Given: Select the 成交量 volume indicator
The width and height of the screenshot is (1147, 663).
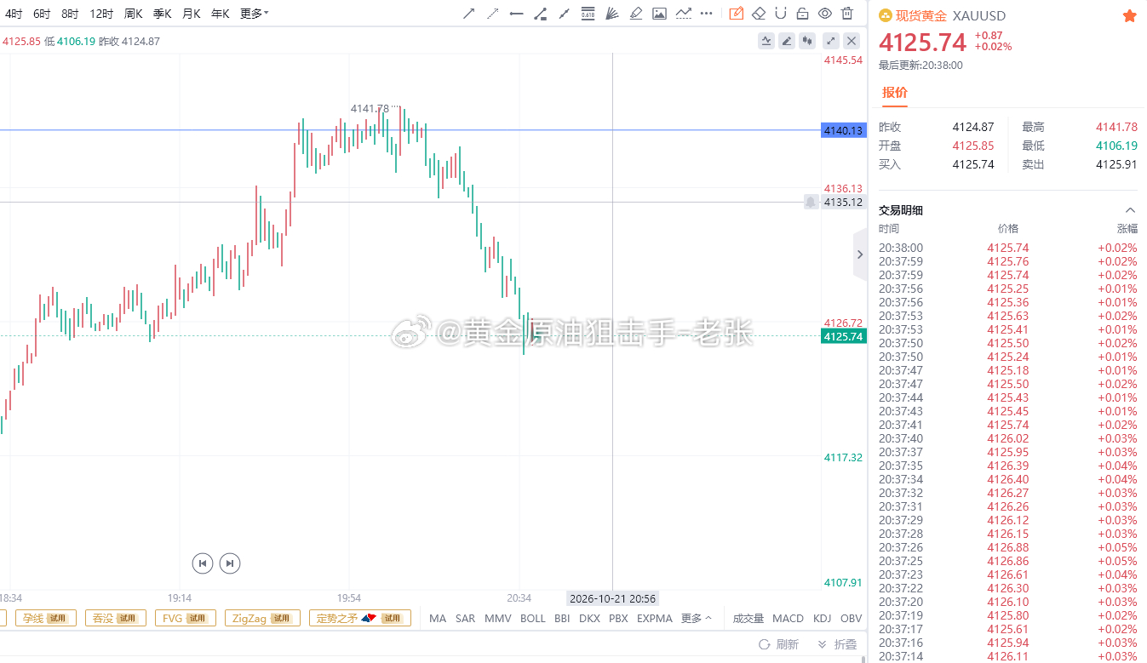Looking at the screenshot, I should coord(748,619).
